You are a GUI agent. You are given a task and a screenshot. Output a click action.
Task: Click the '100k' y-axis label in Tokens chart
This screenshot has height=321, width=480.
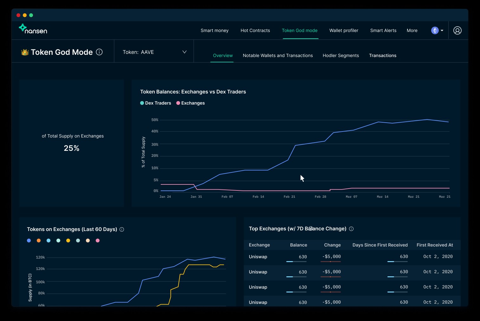coord(40,282)
